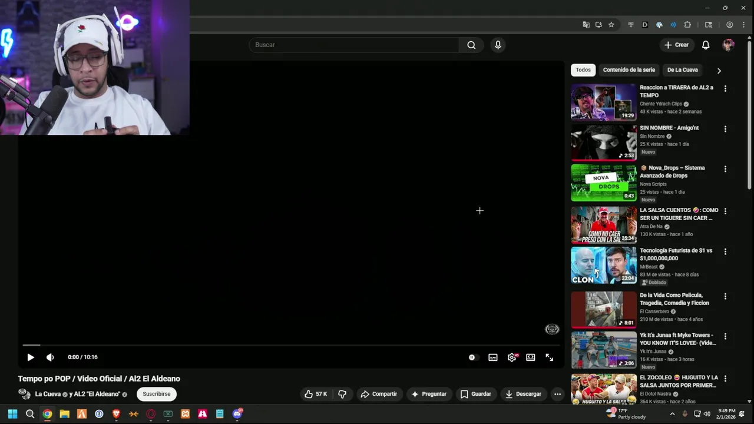754x424 pixels.
Task: Click the Compartir share button
Action: [x=379, y=394]
